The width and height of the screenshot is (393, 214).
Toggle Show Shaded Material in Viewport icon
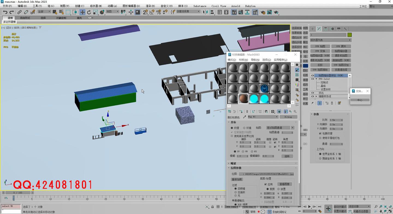pos(279,111)
